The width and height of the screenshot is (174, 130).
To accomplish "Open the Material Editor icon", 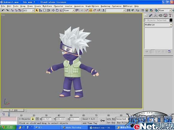I will (x=151, y=10).
